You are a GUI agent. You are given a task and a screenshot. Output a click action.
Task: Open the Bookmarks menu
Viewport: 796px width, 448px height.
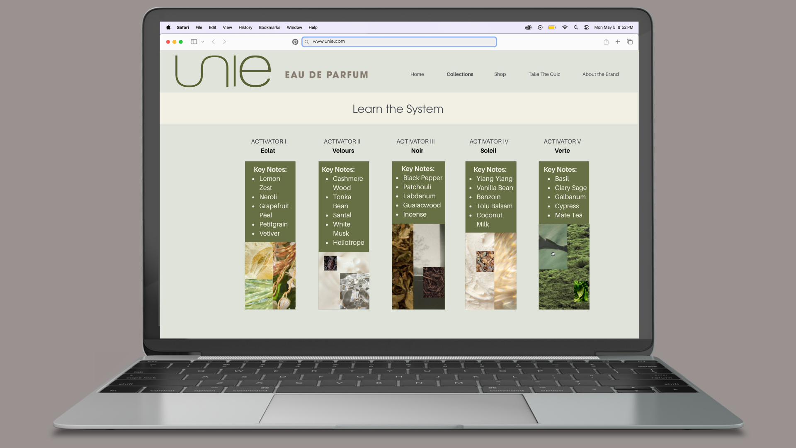click(x=269, y=27)
